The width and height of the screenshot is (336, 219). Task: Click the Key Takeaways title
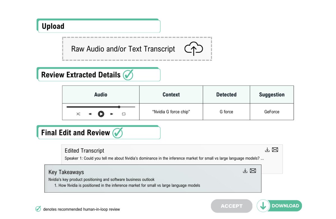[66, 172]
